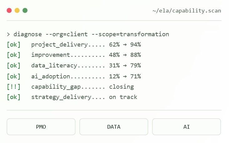Screen dimensions: 229x143
Task: Open the PMO button
Action: [41, 127]
